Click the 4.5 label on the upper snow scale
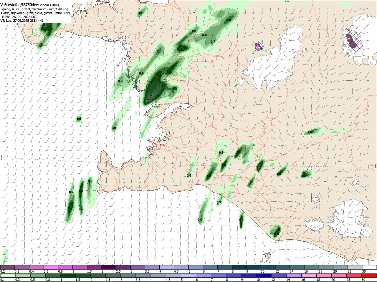Screen dimensions: 377x282 coord(176,271)
